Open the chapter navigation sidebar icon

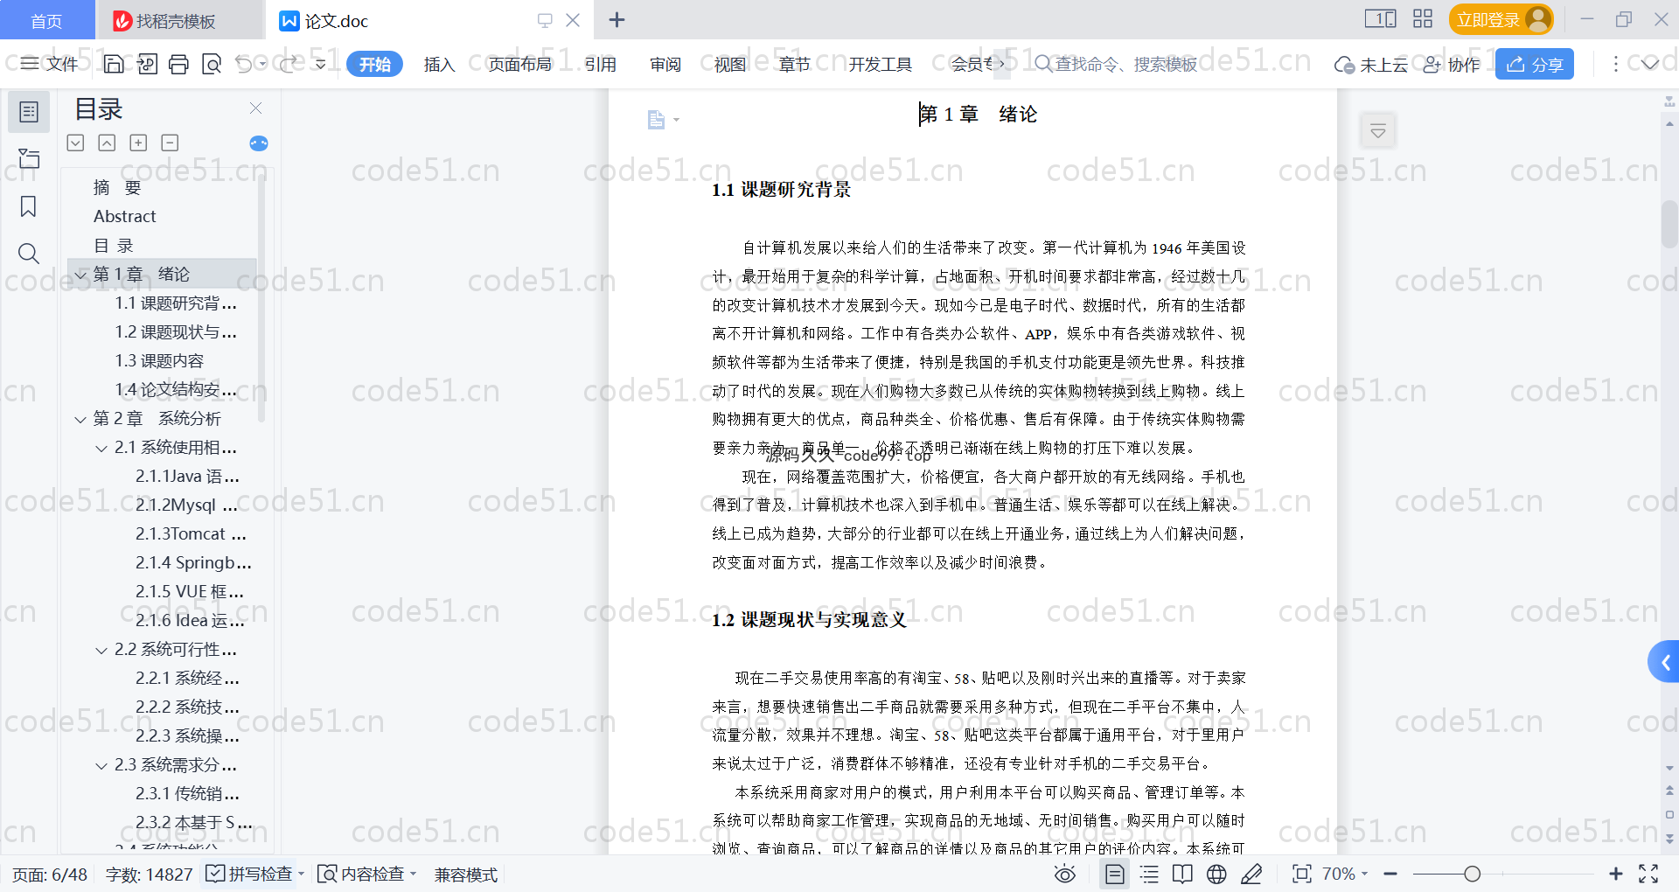[29, 158]
